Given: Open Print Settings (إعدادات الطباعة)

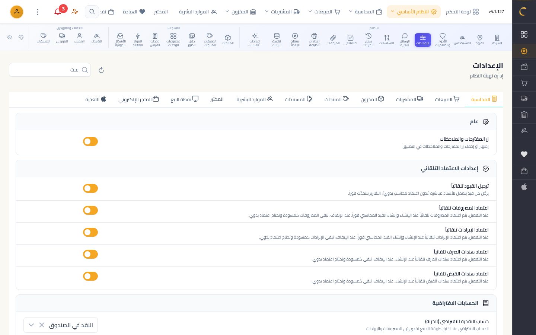Looking at the screenshot, I should [314, 40].
